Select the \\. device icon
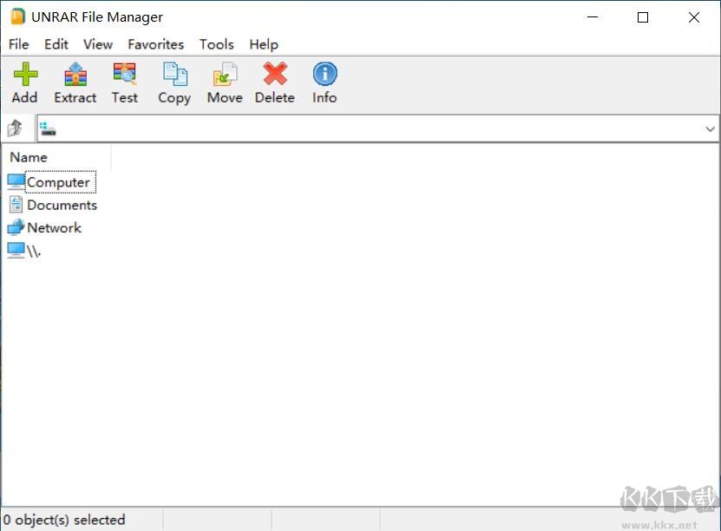 [16, 251]
